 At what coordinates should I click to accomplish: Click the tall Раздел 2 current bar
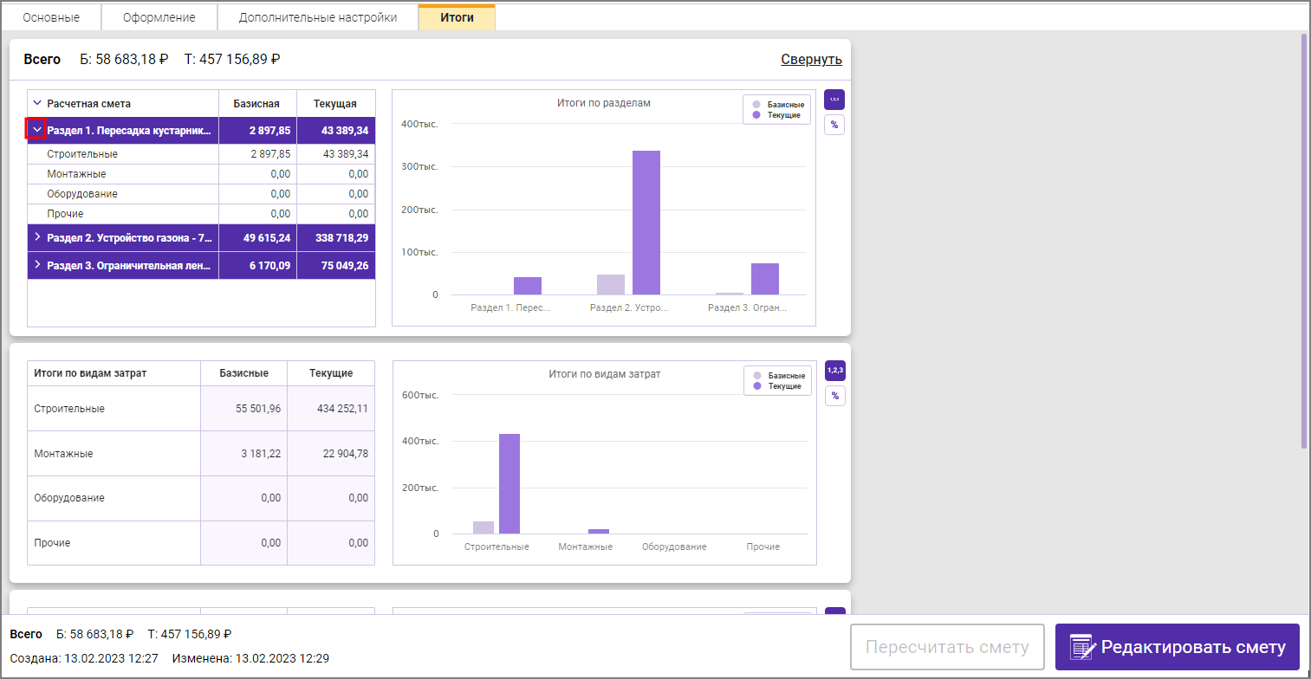(x=646, y=223)
